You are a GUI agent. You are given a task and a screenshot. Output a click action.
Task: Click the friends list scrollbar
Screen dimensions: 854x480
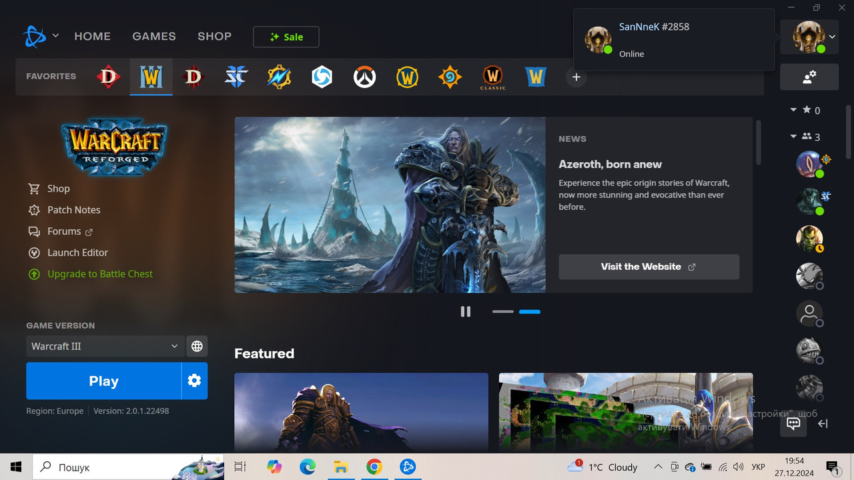(849, 132)
